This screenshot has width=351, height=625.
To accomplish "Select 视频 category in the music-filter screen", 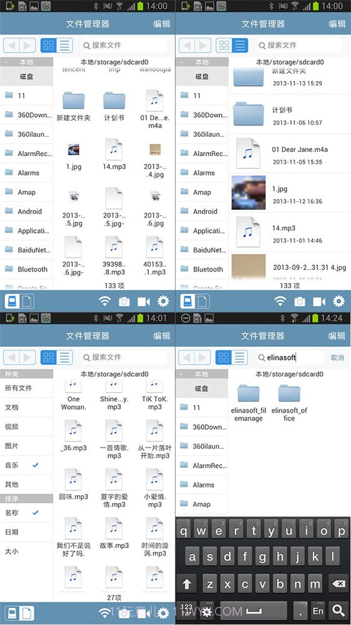I will tap(26, 426).
